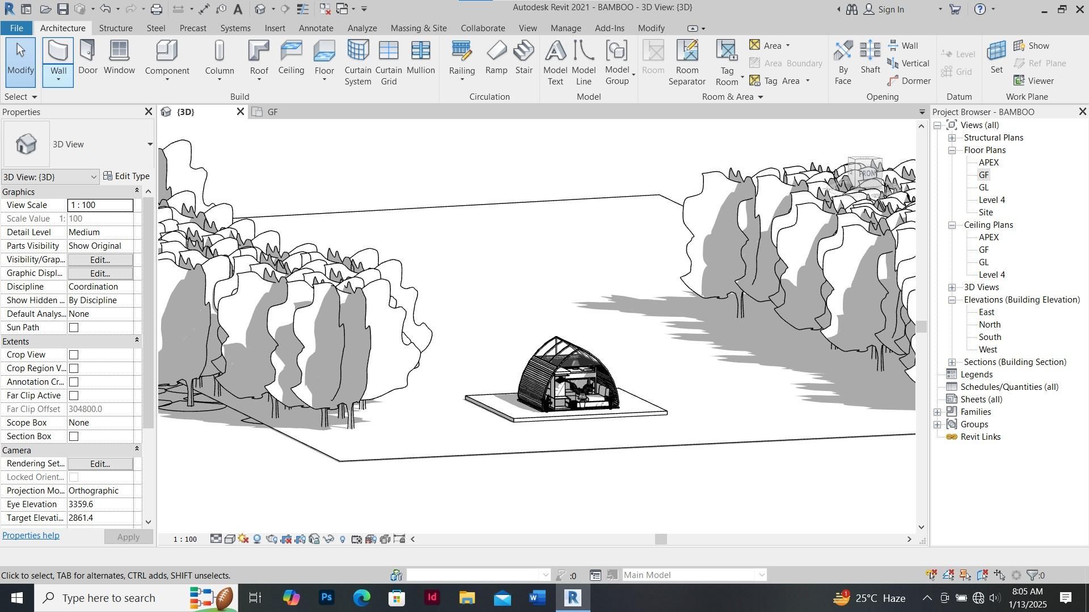Open Photoshop from the taskbar

(x=327, y=598)
